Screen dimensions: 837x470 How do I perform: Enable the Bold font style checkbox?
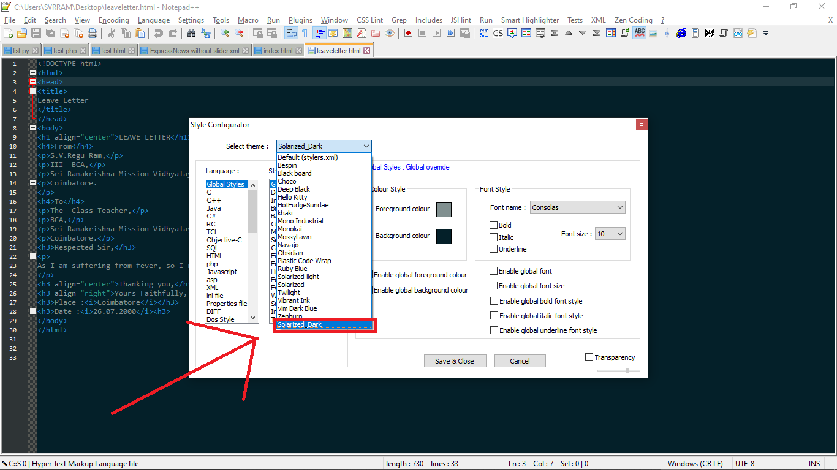tap(493, 225)
